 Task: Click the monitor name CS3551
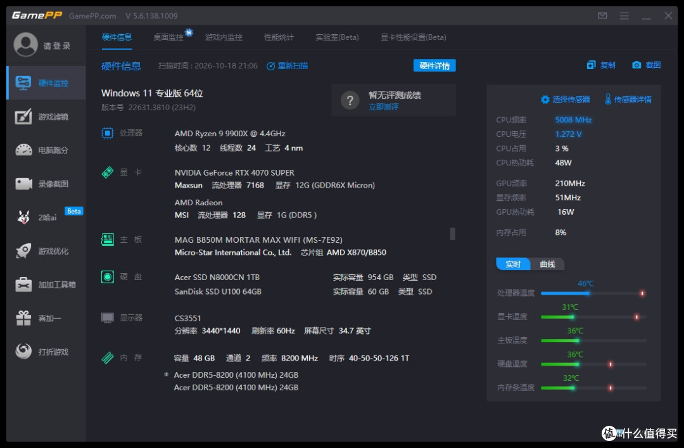coord(187,318)
